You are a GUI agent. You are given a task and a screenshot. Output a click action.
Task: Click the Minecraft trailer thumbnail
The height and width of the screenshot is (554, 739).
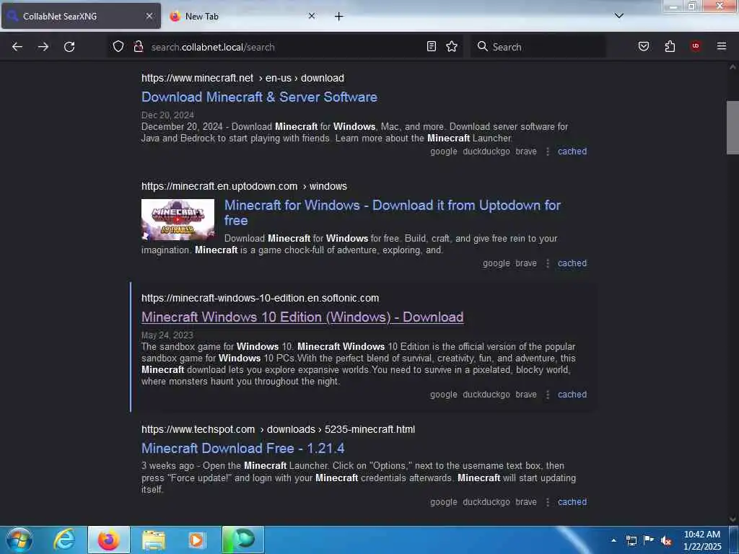(x=178, y=219)
